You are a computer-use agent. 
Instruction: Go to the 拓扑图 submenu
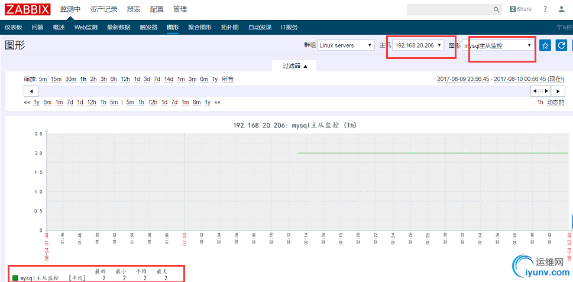pos(230,27)
